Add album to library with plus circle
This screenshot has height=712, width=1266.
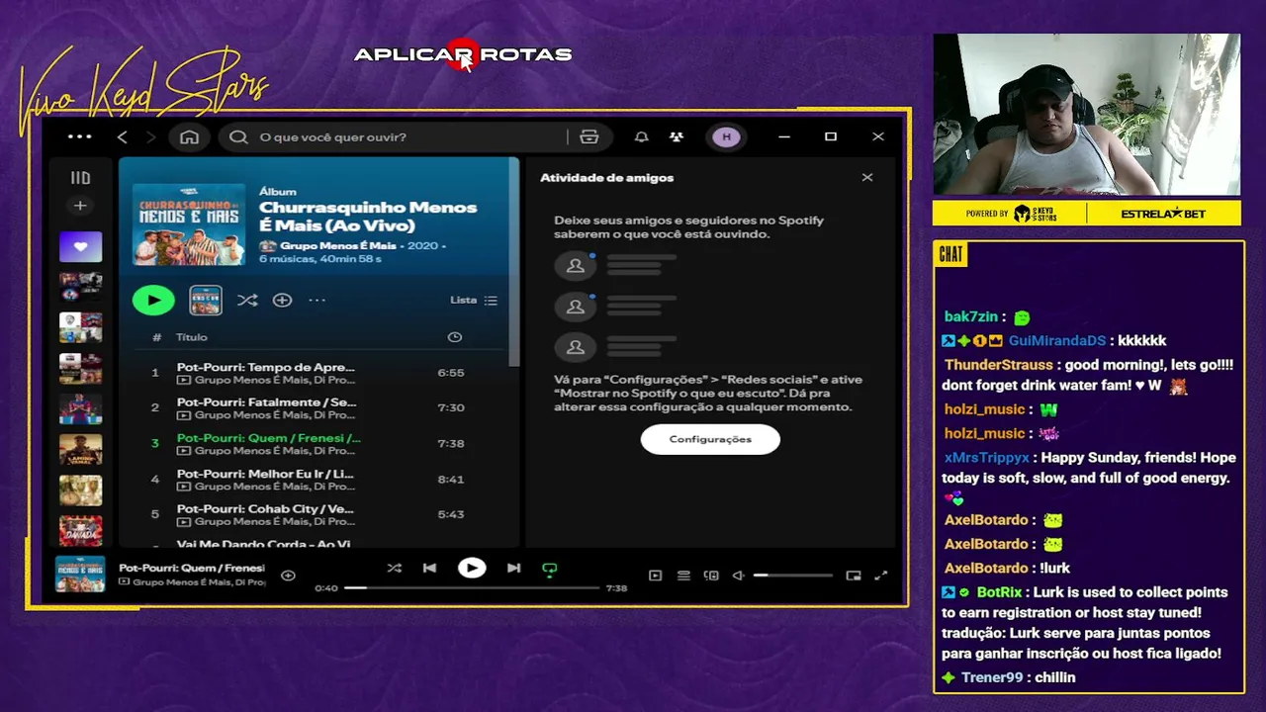tap(282, 300)
